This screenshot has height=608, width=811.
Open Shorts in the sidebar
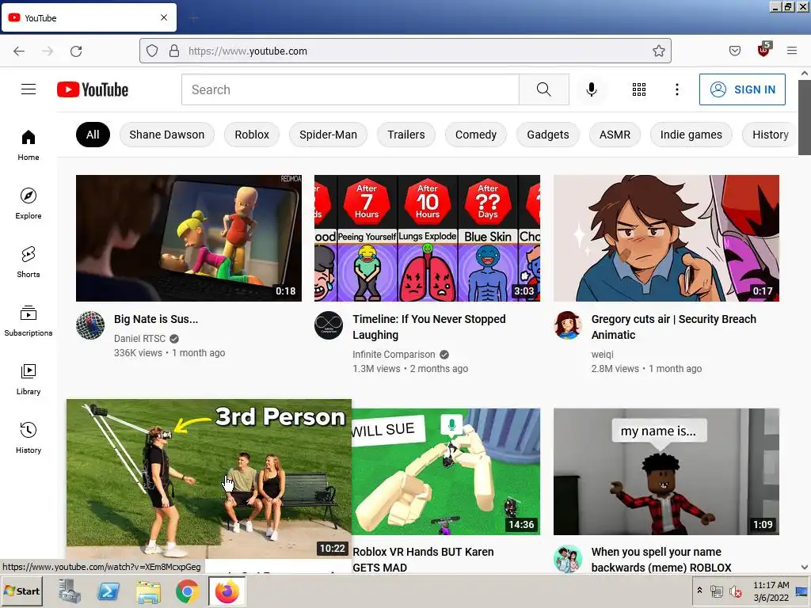(29, 262)
